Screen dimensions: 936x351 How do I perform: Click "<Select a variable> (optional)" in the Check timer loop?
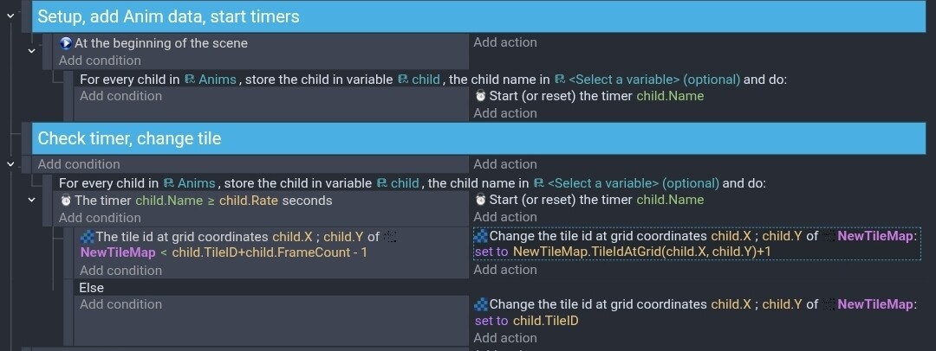point(634,183)
